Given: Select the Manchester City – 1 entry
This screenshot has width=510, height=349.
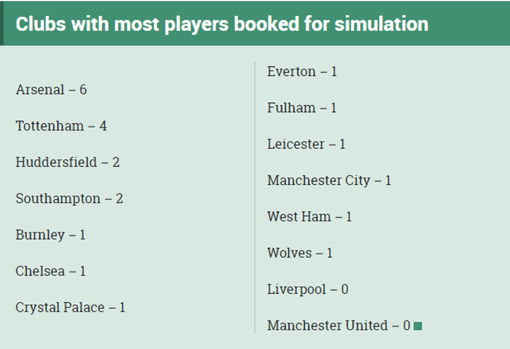Looking at the screenshot, I should [329, 180].
